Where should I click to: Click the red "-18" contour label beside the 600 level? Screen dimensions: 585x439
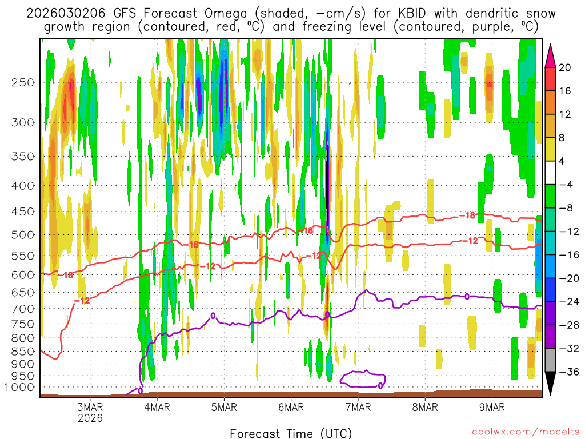(x=65, y=275)
